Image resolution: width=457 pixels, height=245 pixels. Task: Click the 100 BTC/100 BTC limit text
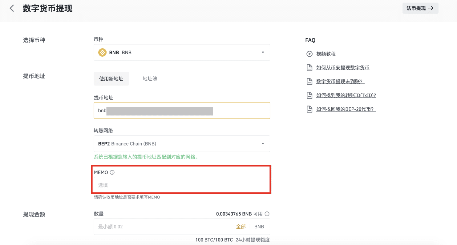point(214,240)
